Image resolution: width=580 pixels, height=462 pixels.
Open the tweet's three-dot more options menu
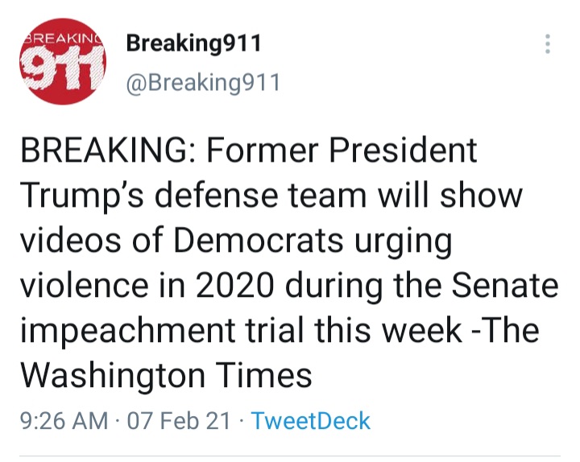[548, 44]
